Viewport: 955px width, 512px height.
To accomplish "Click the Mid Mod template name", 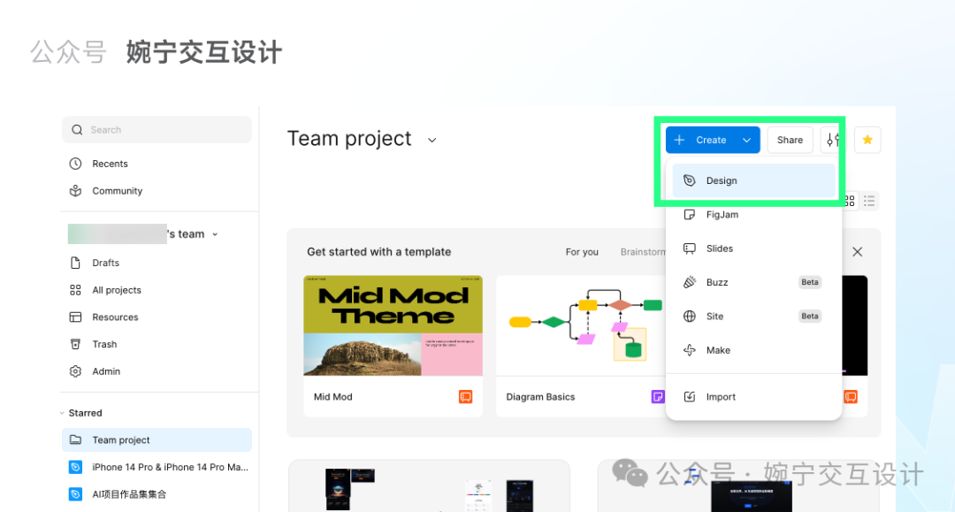I will 333,397.
